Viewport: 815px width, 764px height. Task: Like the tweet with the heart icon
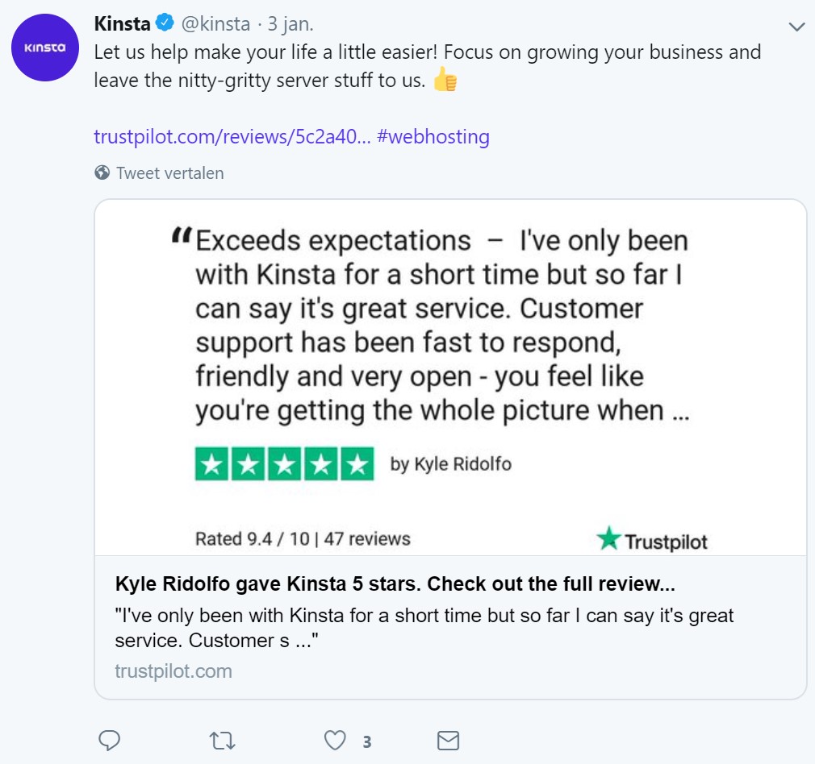point(334,740)
